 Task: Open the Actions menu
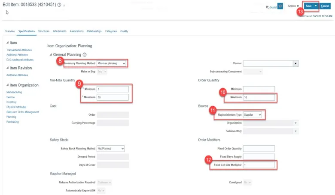(x=293, y=6)
